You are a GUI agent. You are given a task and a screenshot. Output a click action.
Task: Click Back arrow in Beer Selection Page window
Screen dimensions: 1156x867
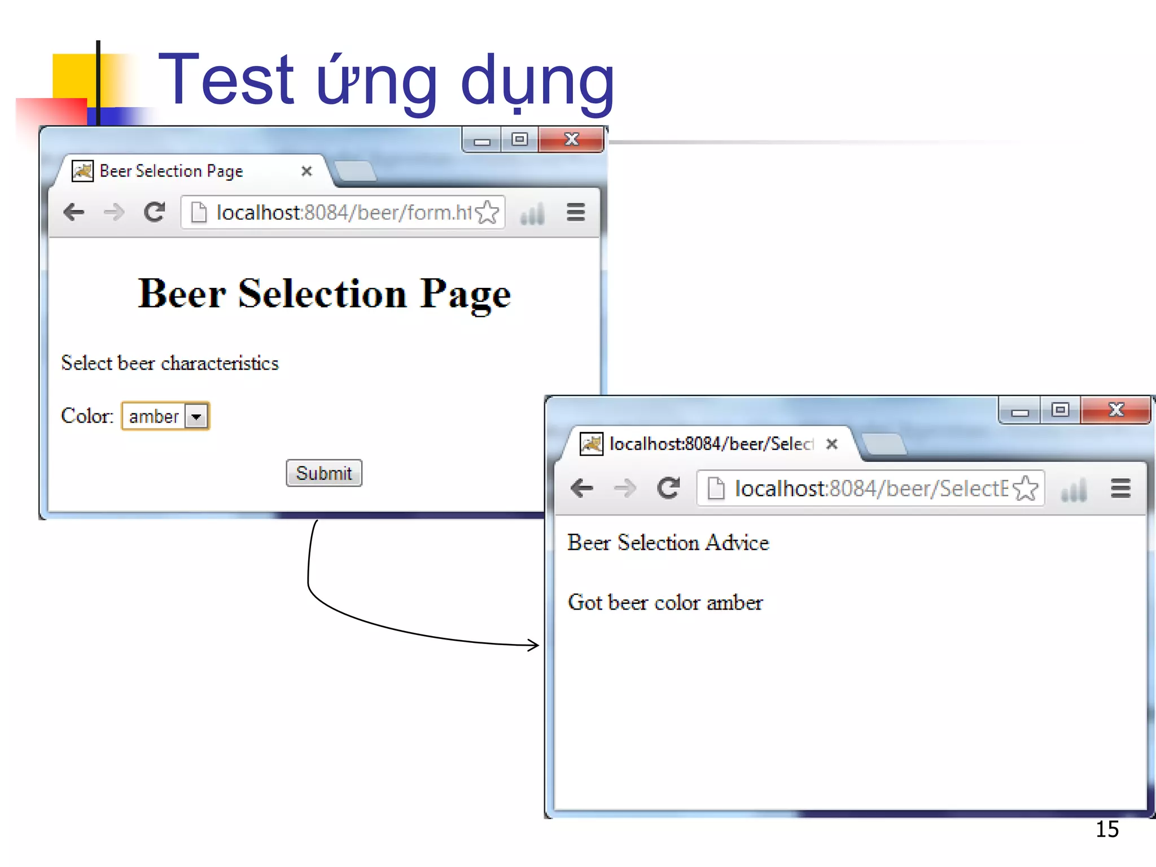(74, 212)
